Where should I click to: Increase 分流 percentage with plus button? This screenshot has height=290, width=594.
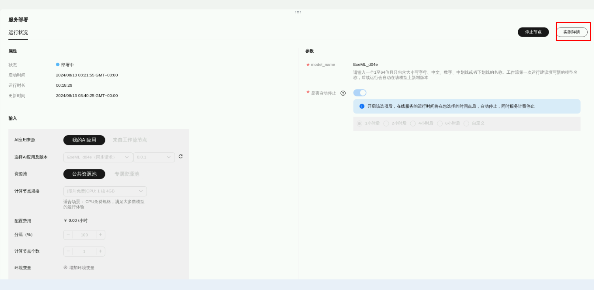pos(100,235)
